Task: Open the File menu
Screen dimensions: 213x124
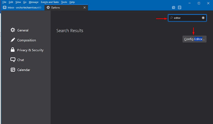Action: point(4,2)
